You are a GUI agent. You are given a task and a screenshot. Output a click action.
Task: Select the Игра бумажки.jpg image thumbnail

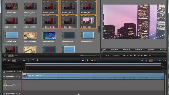(x=30, y=36)
